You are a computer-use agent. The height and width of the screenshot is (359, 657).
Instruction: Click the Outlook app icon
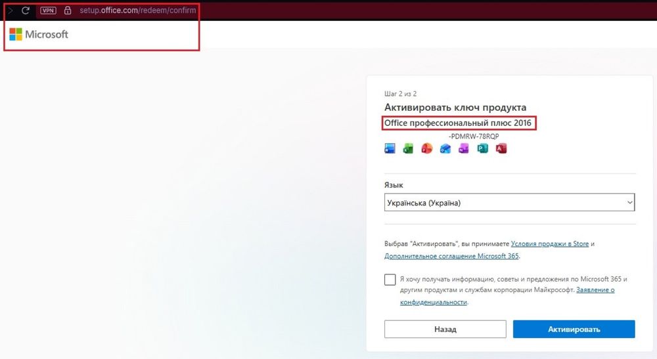[x=445, y=148]
